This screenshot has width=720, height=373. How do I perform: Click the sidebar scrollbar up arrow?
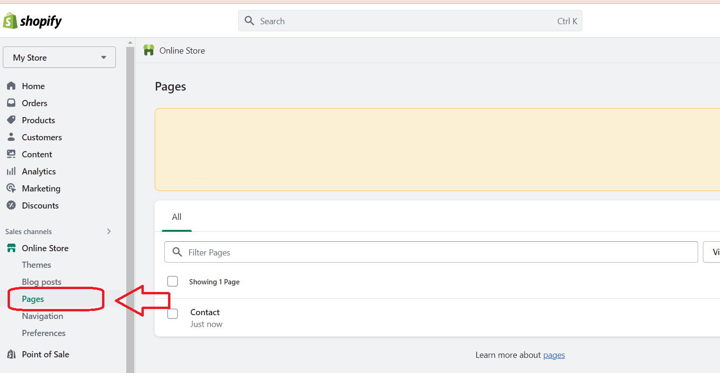(131, 43)
